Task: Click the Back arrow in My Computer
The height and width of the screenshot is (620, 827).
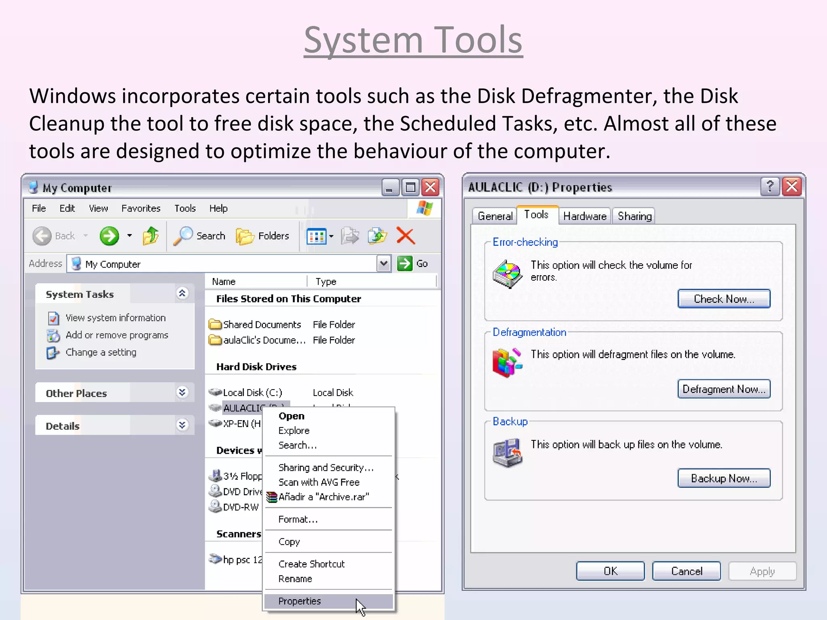Action: [x=42, y=236]
